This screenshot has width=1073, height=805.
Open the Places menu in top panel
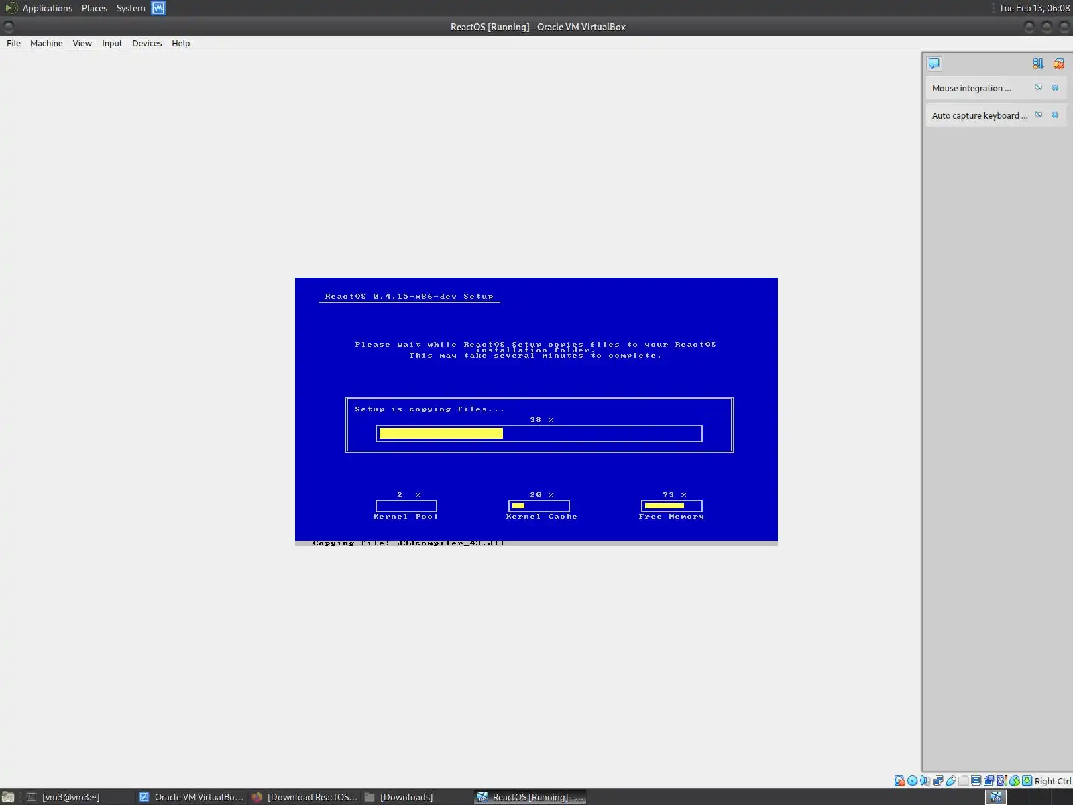(x=94, y=8)
